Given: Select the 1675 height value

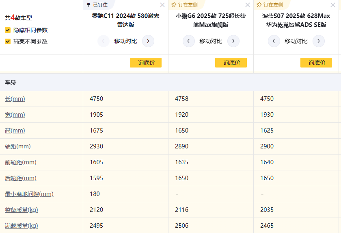Looking at the screenshot, I should pyautogui.click(x=96, y=131).
